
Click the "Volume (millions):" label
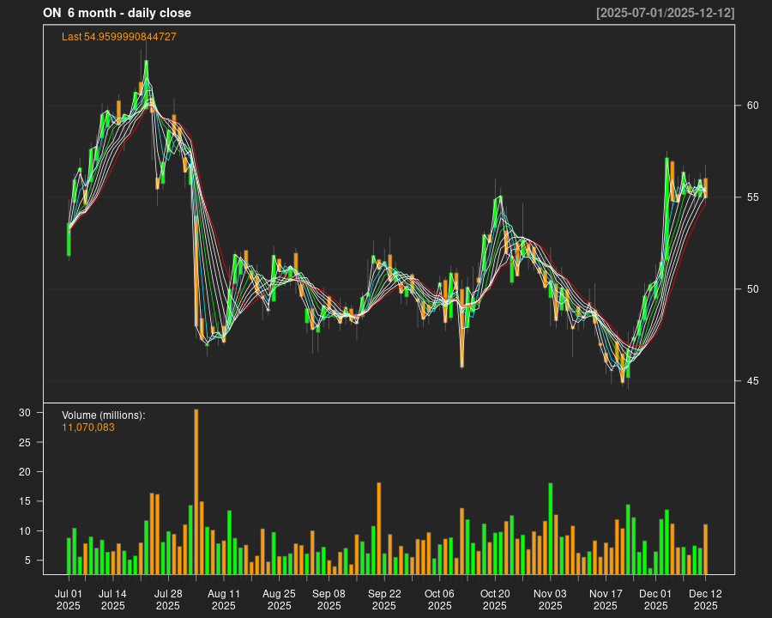(104, 415)
